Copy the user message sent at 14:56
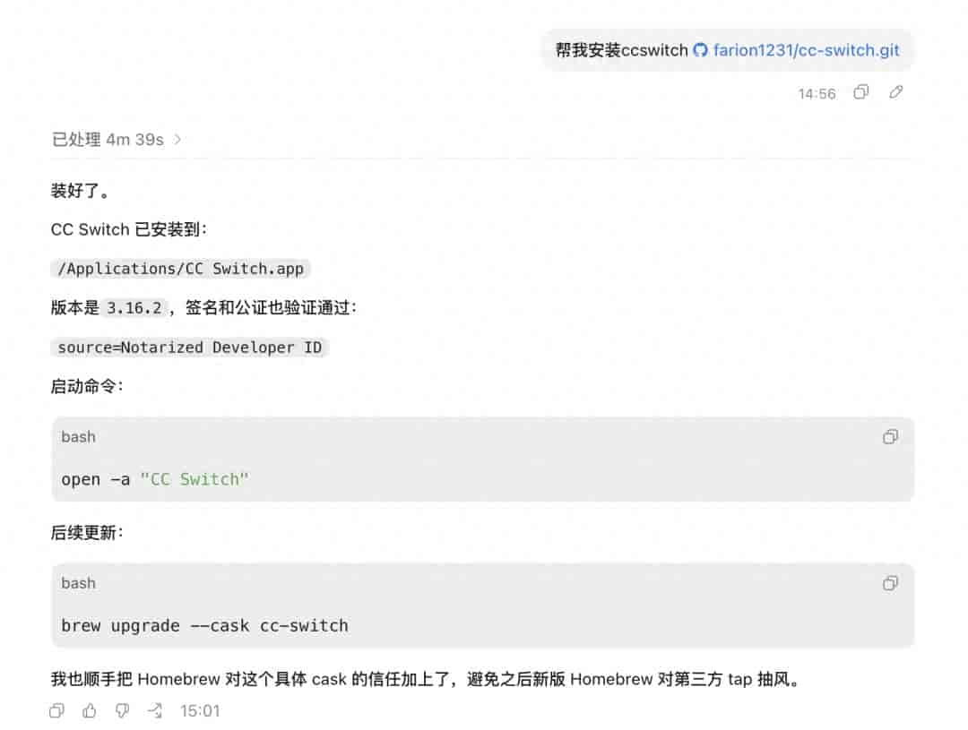The width and height of the screenshot is (968, 730). [861, 92]
